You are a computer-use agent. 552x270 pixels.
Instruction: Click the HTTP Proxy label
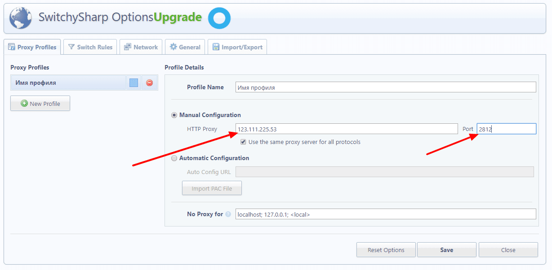point(202,129)
